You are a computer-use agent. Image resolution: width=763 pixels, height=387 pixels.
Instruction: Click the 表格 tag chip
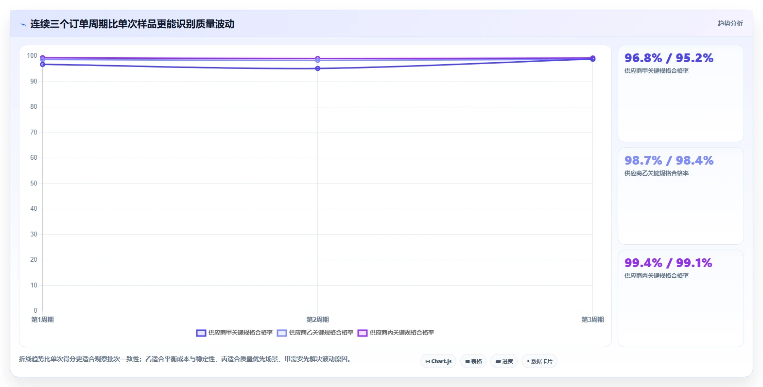[473, 361]
